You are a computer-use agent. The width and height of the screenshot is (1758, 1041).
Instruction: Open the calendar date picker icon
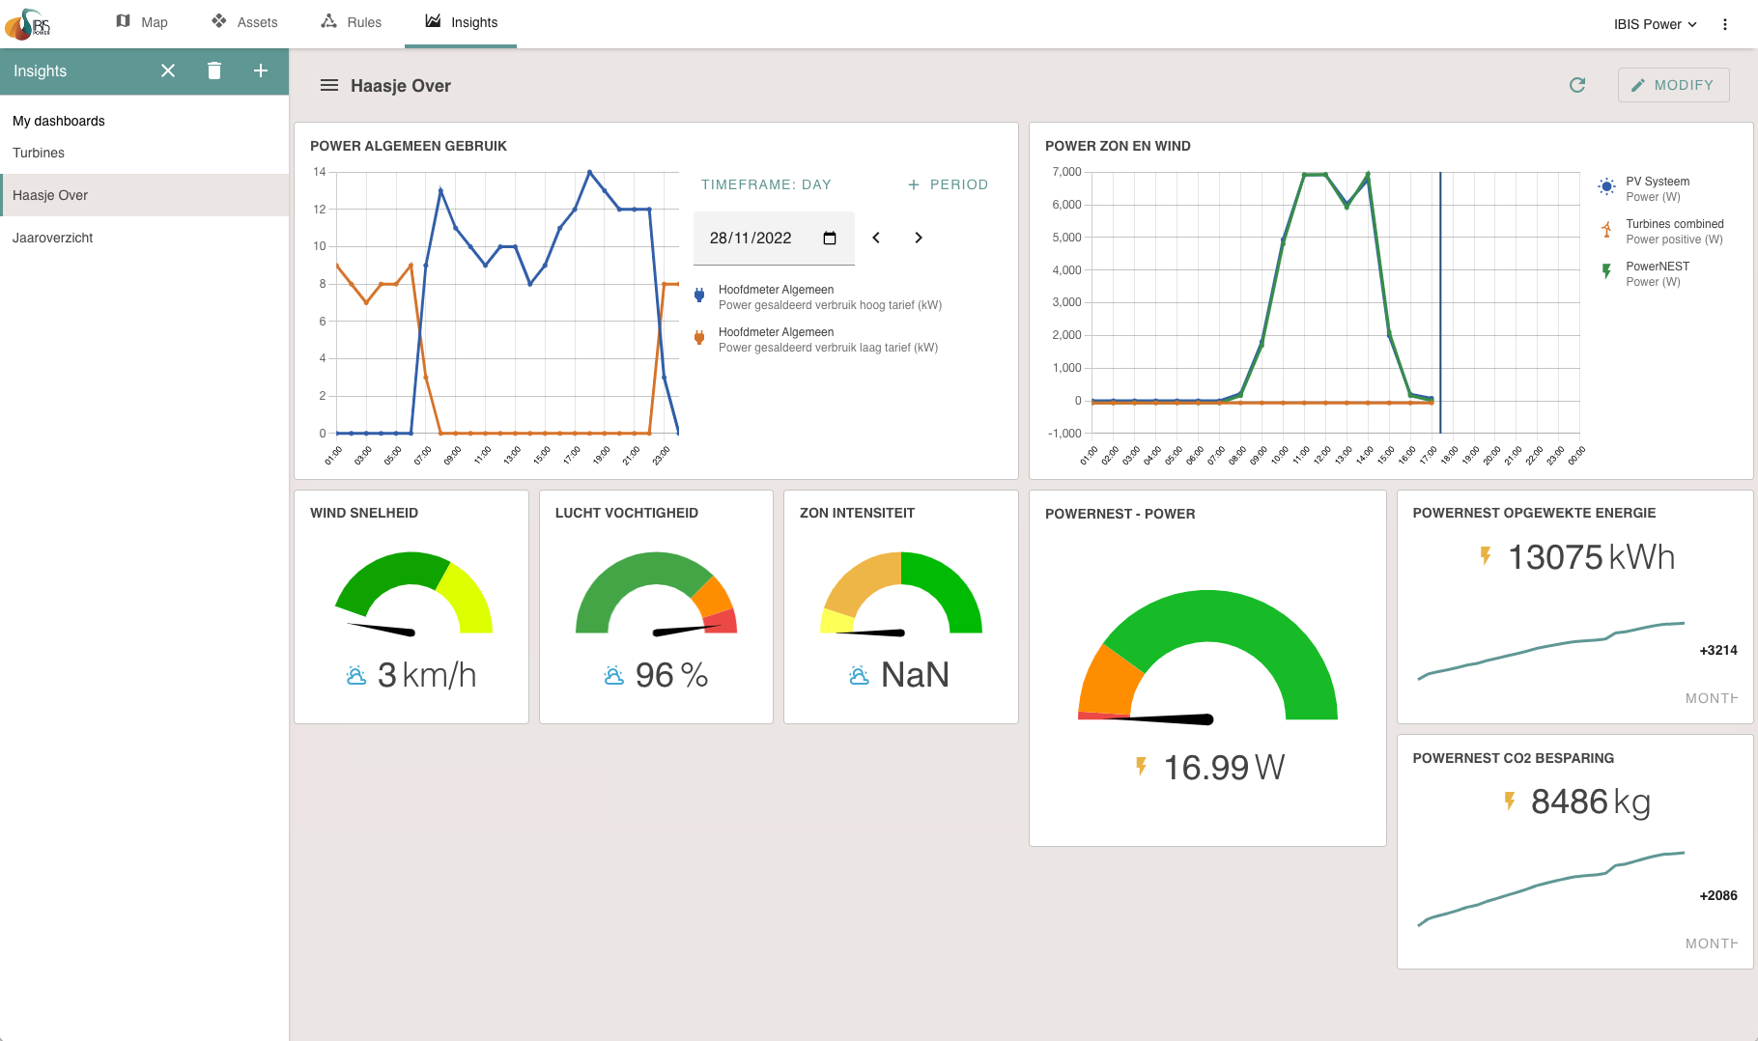coord(830,238)
